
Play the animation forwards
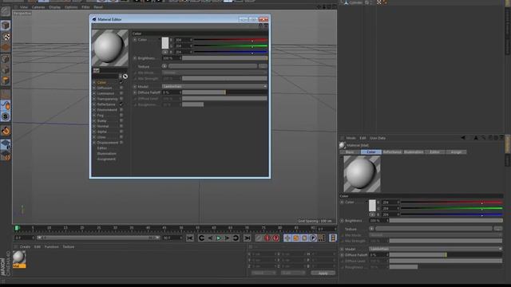[219, 238]
